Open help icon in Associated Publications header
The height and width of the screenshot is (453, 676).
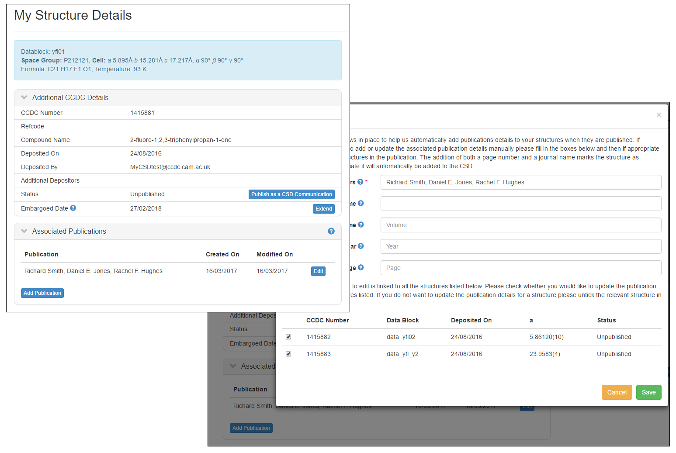tap(331, 232)
